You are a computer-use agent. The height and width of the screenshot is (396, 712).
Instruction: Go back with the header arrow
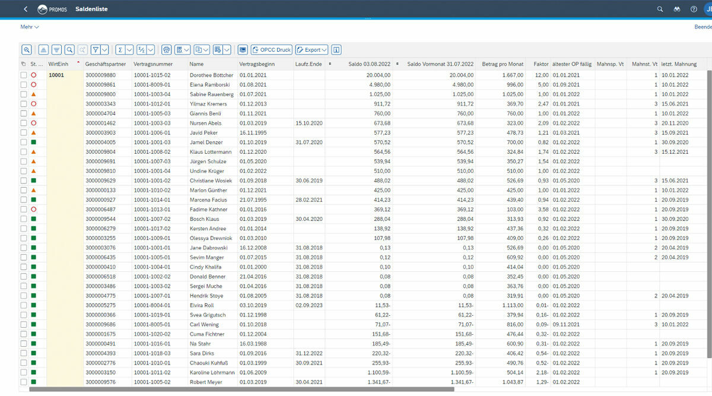(26, 9)
